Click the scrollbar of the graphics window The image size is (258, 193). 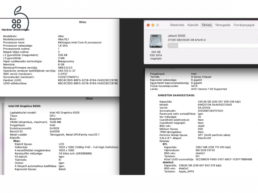(2, 139)
